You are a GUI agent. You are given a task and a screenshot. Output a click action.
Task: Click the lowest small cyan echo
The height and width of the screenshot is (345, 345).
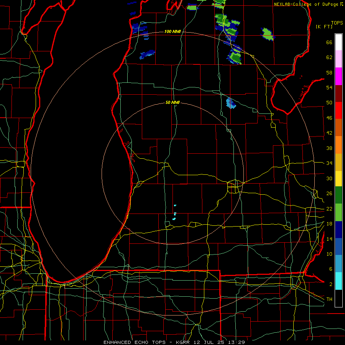pos(174,219)
